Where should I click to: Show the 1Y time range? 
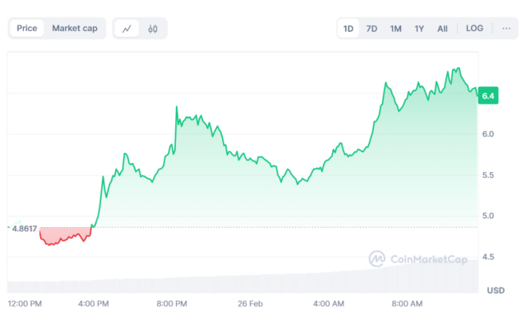(x=419, y=29)
